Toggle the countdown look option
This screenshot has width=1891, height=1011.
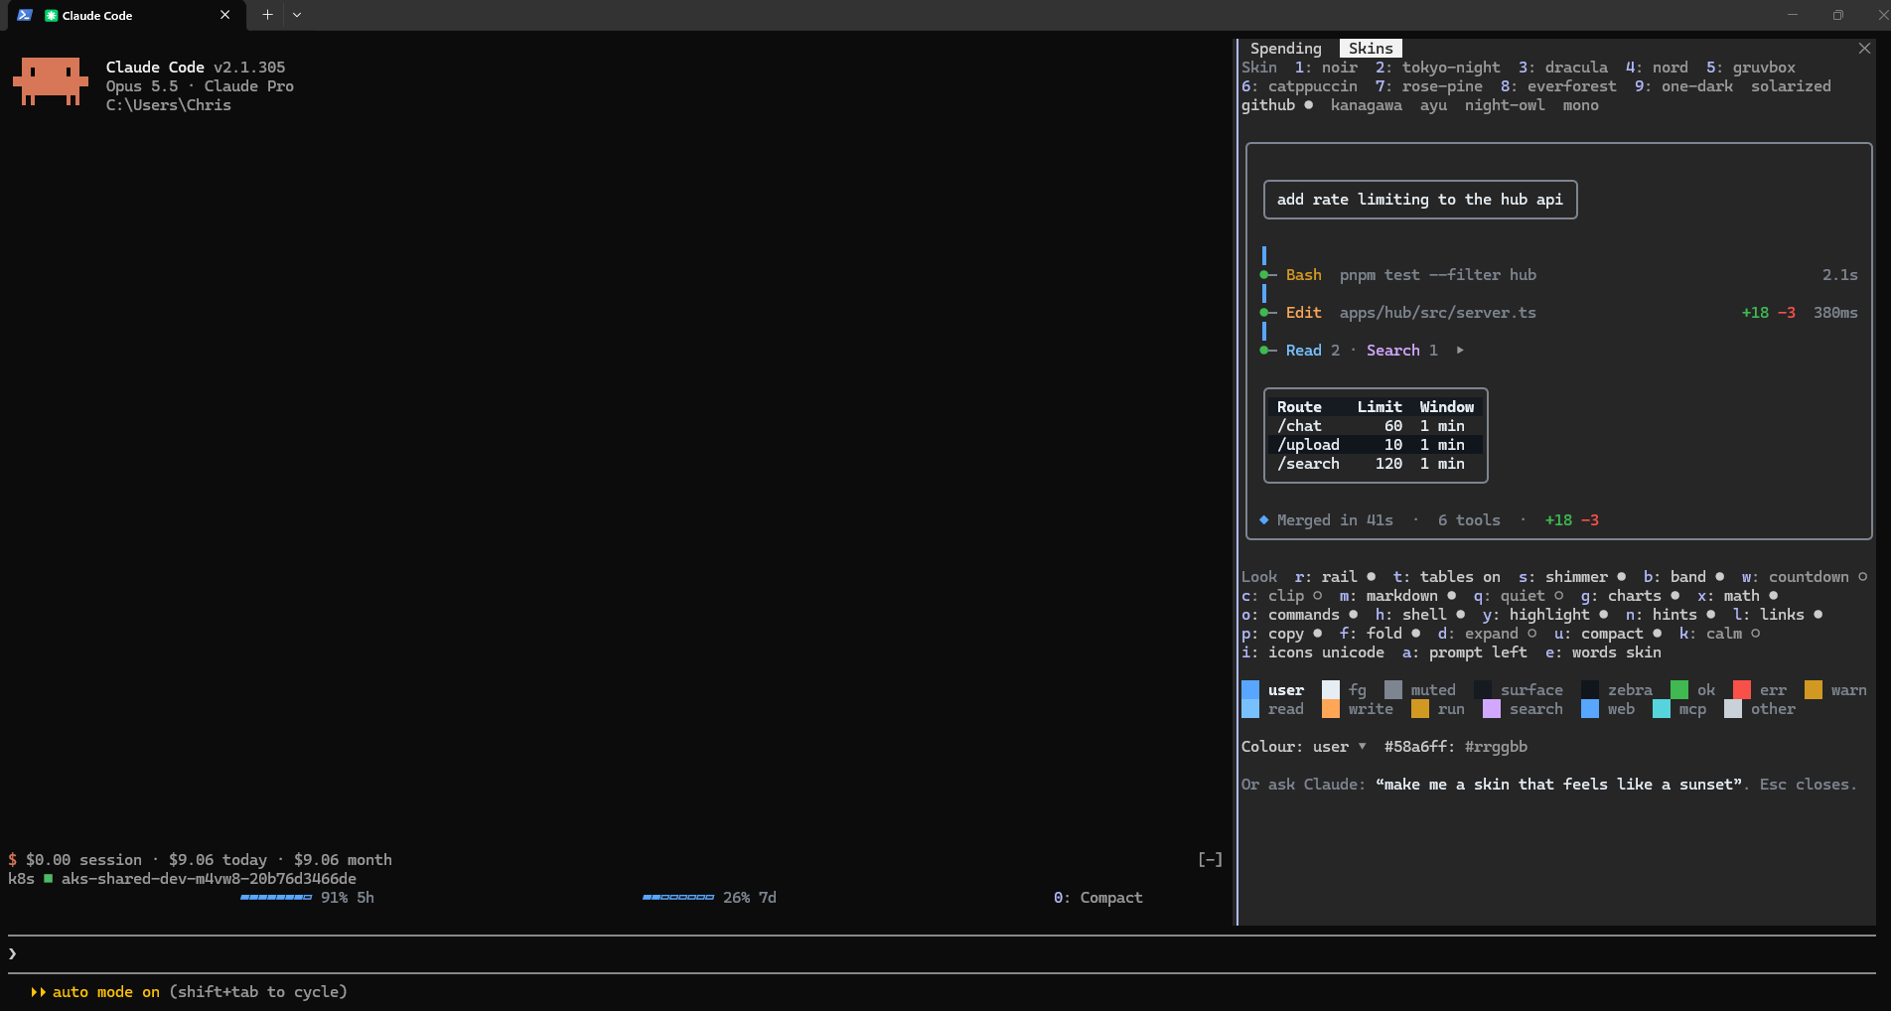[1804, 576]
